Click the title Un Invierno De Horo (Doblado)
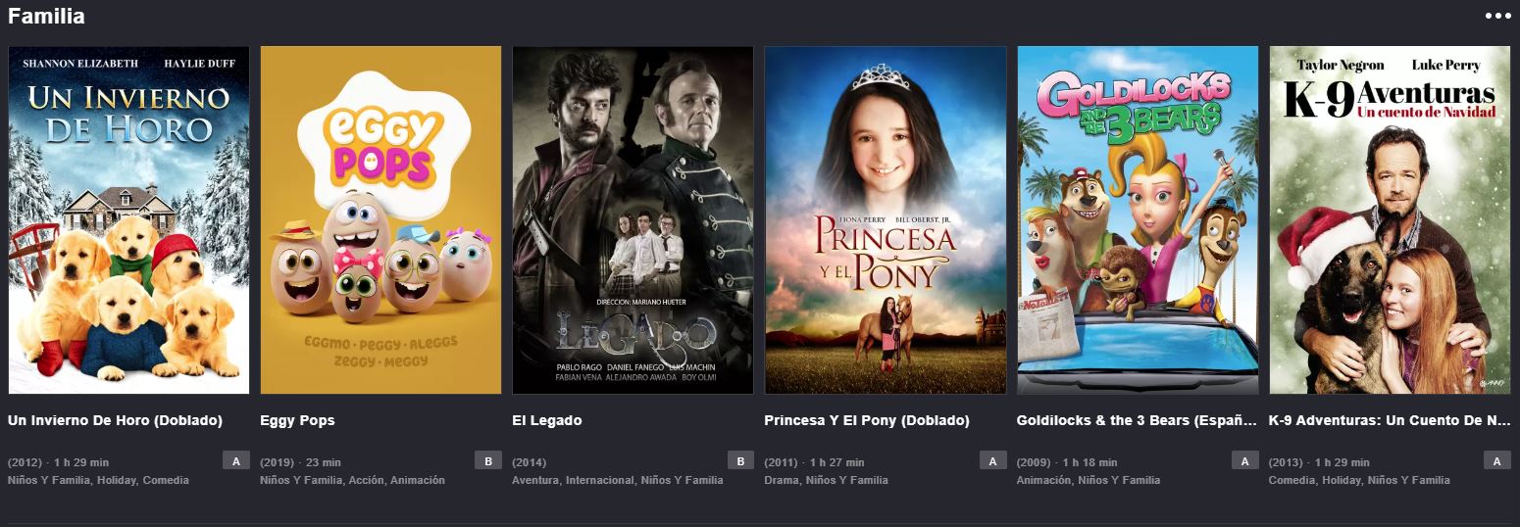The image size is (1520, 527). click(x=115, y=420)
